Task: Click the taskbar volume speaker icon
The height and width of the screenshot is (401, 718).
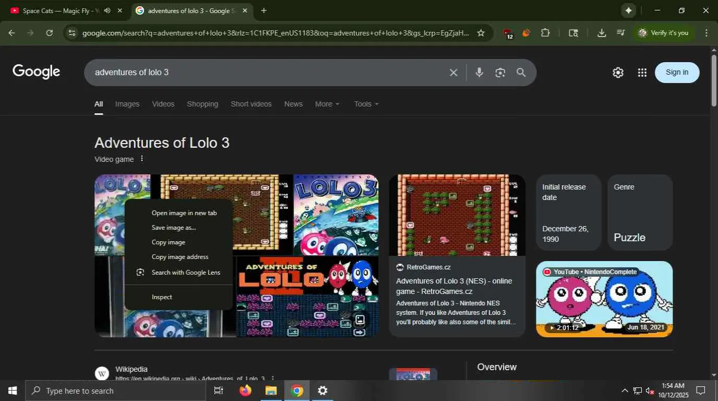Action: [650, 391]
